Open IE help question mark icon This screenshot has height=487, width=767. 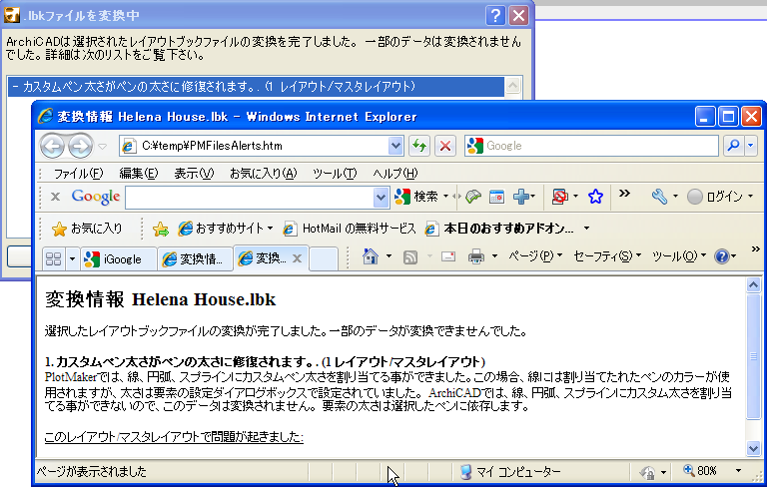(x=722, y=256)
